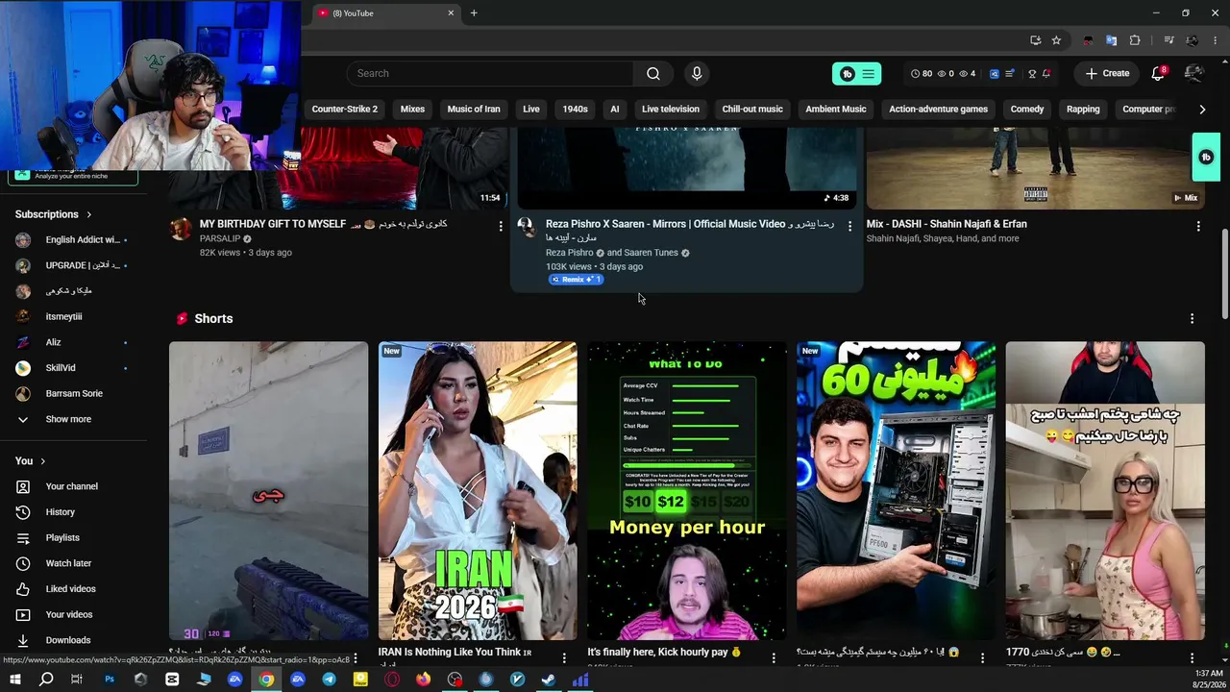This screenshot has width=1230, height=692.
Task: Select the Live television chip
Action: (671, 110)
